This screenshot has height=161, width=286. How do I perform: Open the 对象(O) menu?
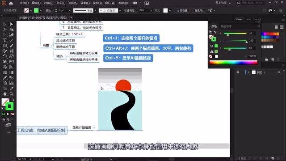point(48,3)
